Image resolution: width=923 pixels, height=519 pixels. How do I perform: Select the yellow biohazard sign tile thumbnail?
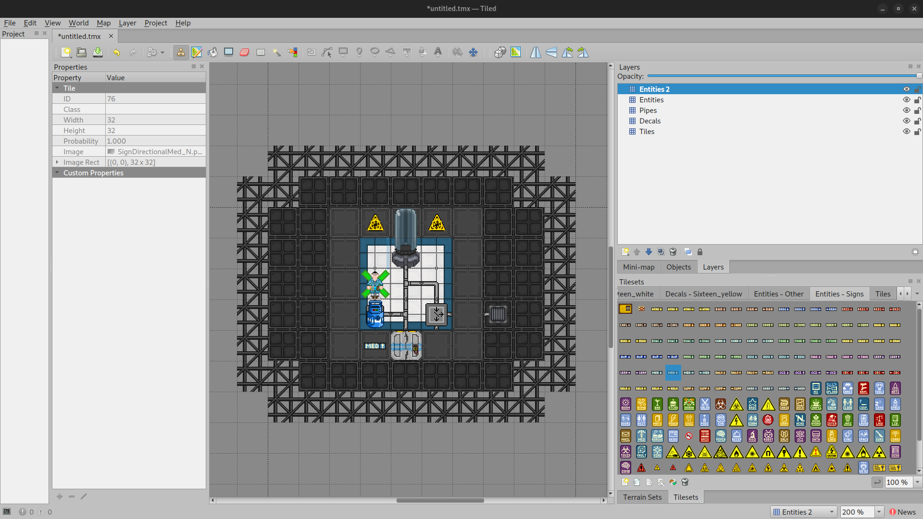(x=736, y=405)
